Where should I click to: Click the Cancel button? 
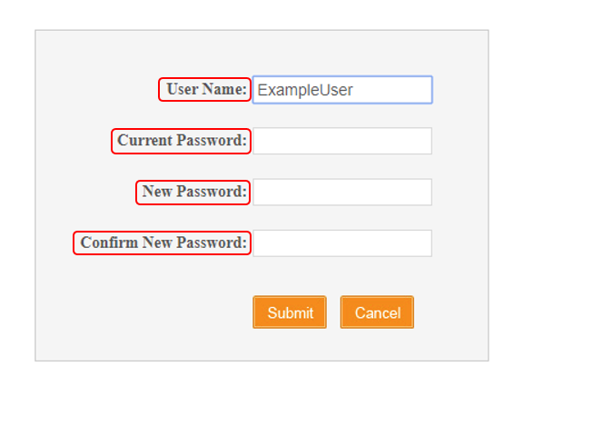(377, 312)
